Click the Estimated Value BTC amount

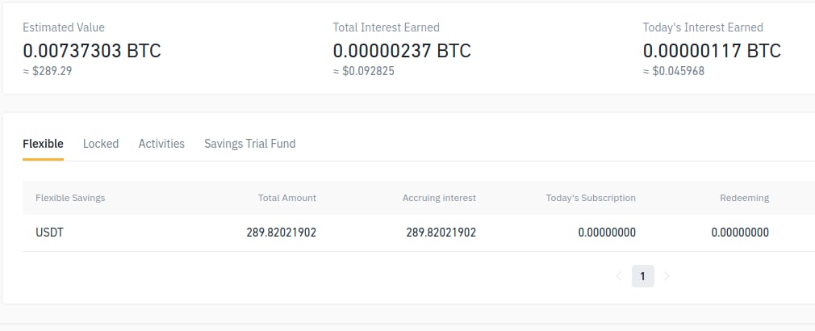coord(92,51)
